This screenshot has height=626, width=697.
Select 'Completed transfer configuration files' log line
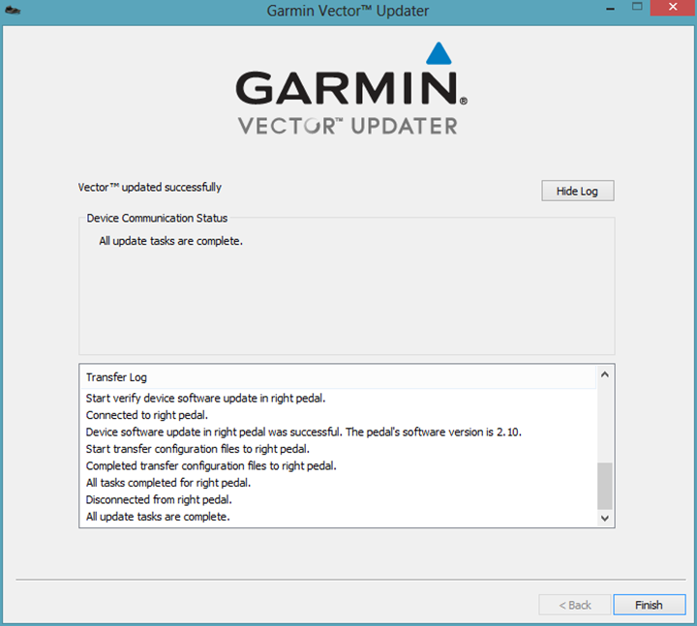(x=211, y=465)
